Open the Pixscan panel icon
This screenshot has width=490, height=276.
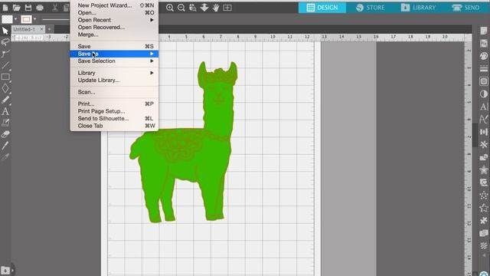(483, 43)
